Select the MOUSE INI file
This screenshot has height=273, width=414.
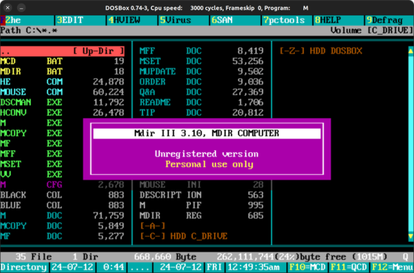click(202, 185)
